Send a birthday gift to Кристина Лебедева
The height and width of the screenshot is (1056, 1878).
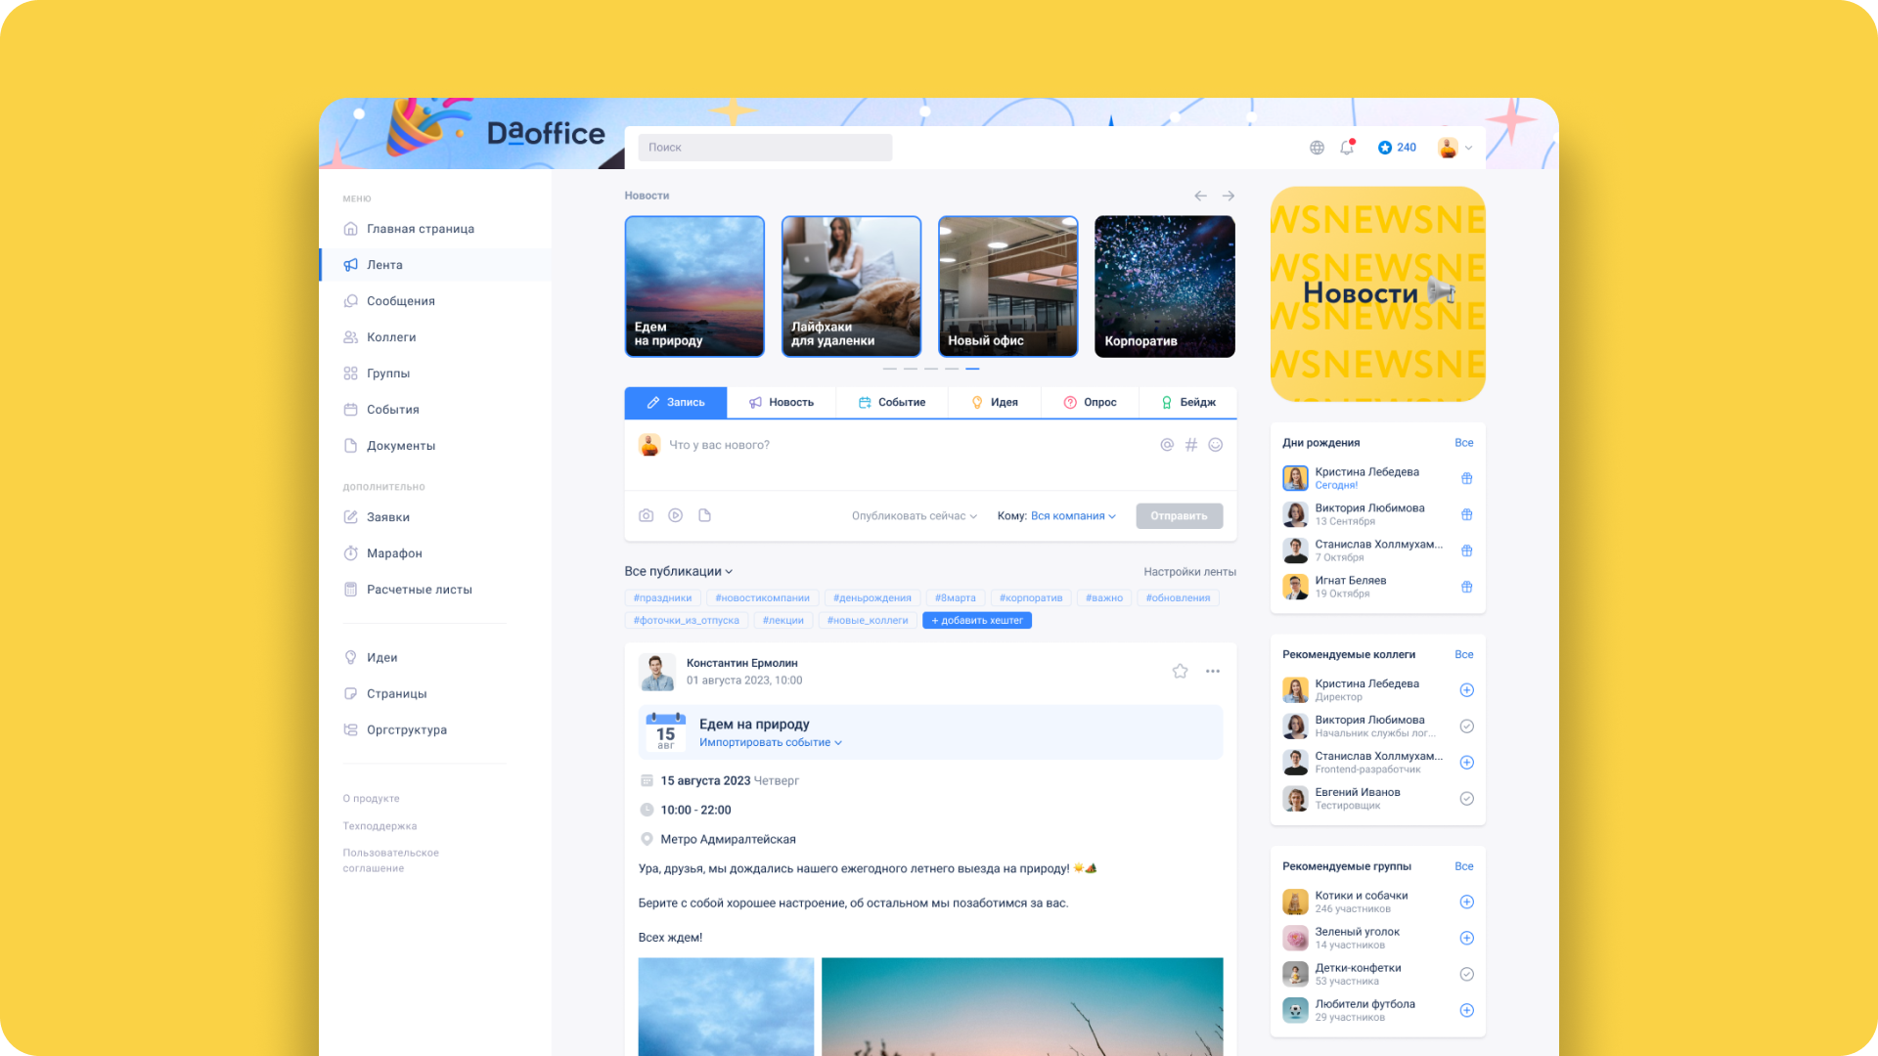click(x=1466, y=478)
